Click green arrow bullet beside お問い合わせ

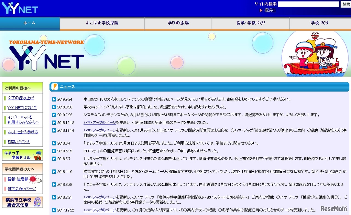(x=5, y=142)
